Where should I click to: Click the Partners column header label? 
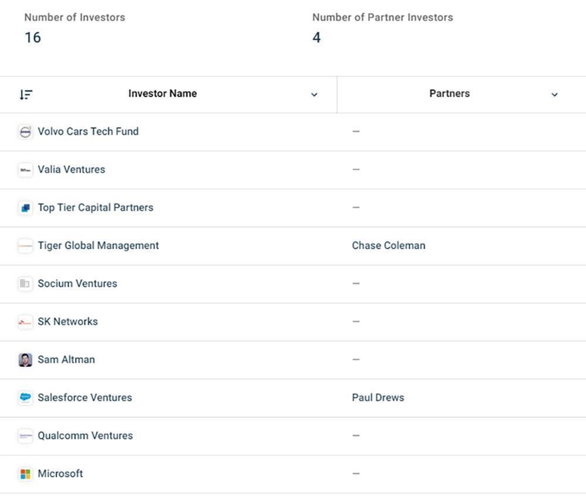click(x=449, y=94)
